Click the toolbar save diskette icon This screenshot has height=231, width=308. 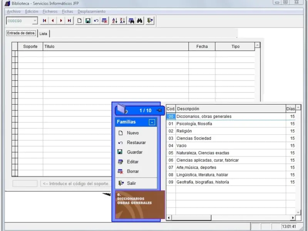[88, 21]
